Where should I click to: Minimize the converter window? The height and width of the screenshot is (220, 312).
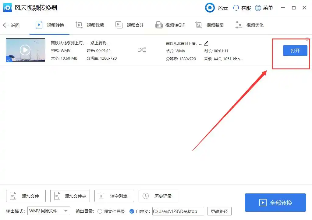point(283,8)
